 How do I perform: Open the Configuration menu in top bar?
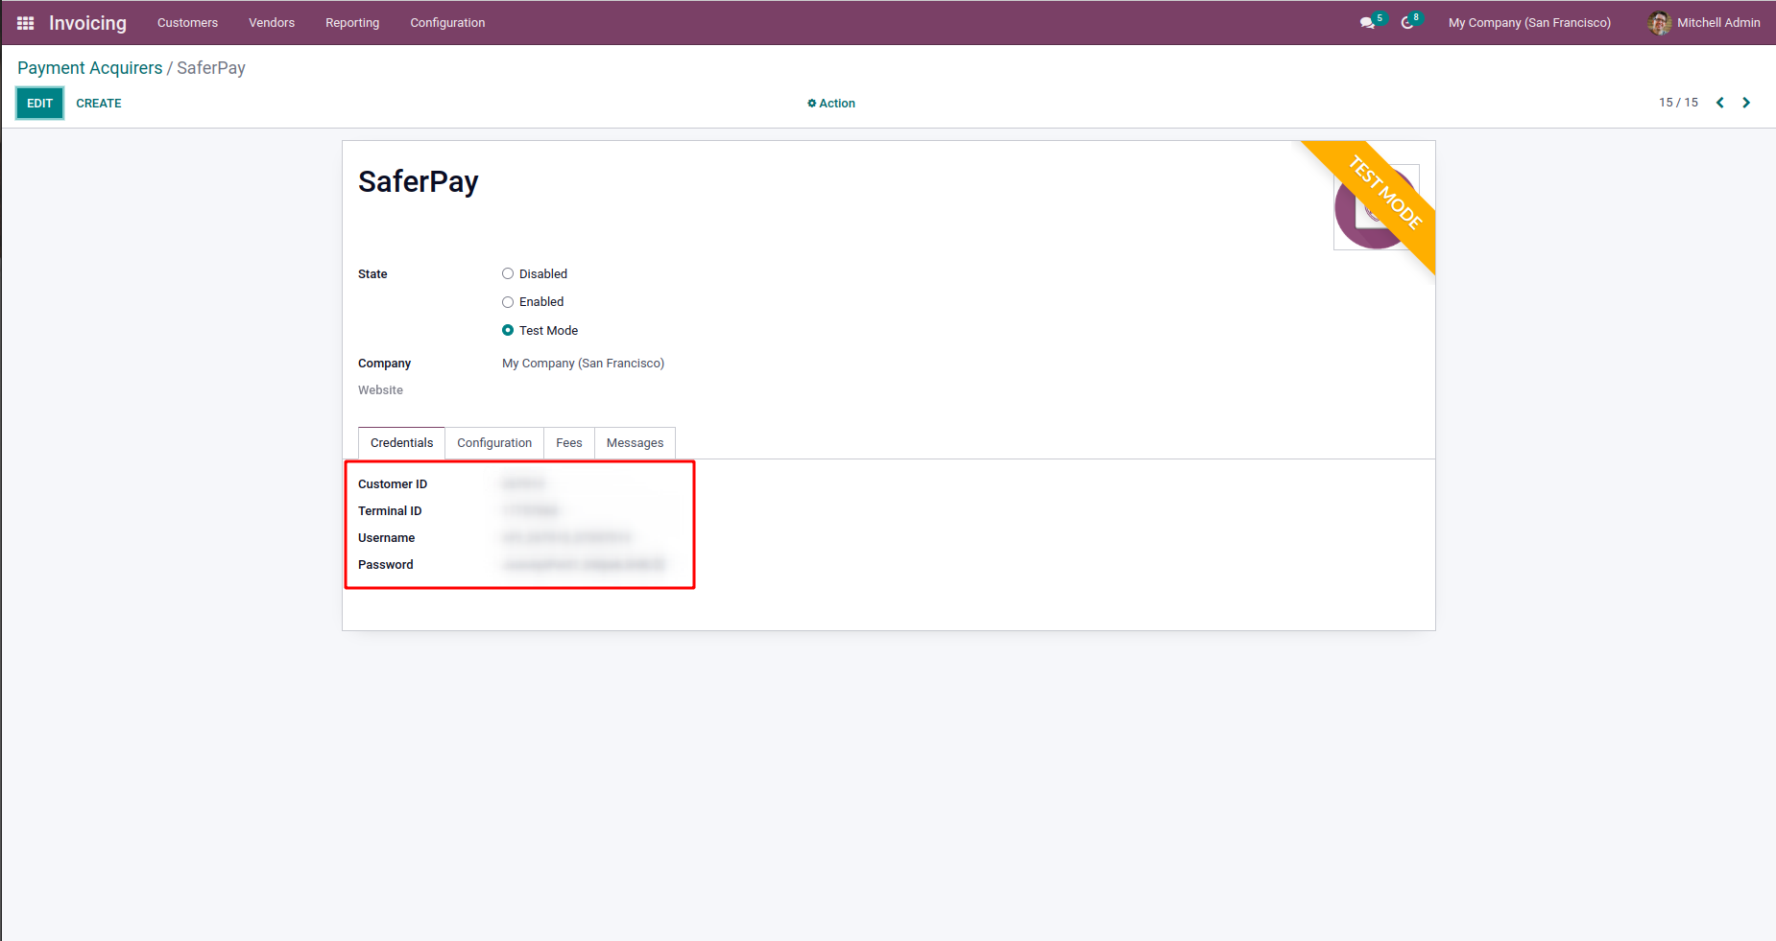point(447,23)
